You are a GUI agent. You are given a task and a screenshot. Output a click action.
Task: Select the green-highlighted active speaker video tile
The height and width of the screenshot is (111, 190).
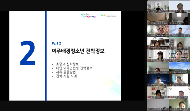(180, 31)
